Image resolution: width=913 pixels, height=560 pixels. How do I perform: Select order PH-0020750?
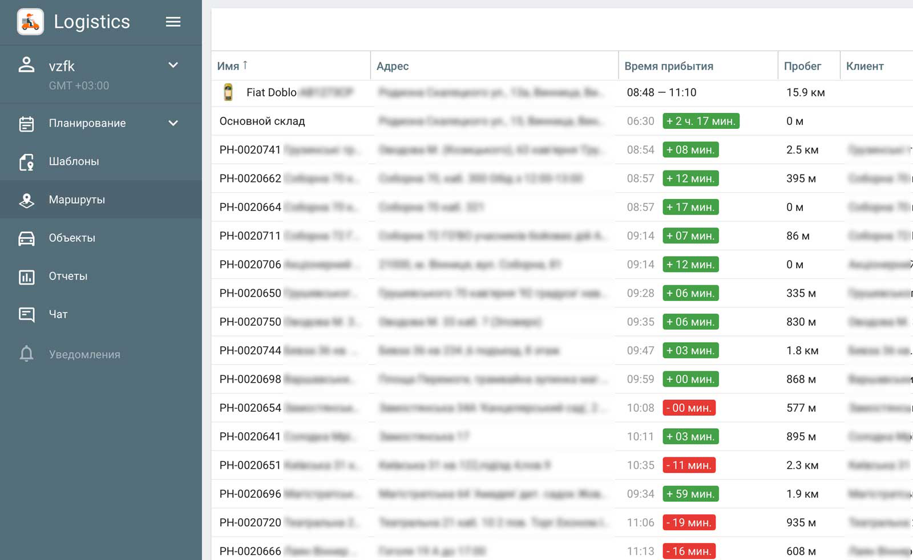pos(562,322)
